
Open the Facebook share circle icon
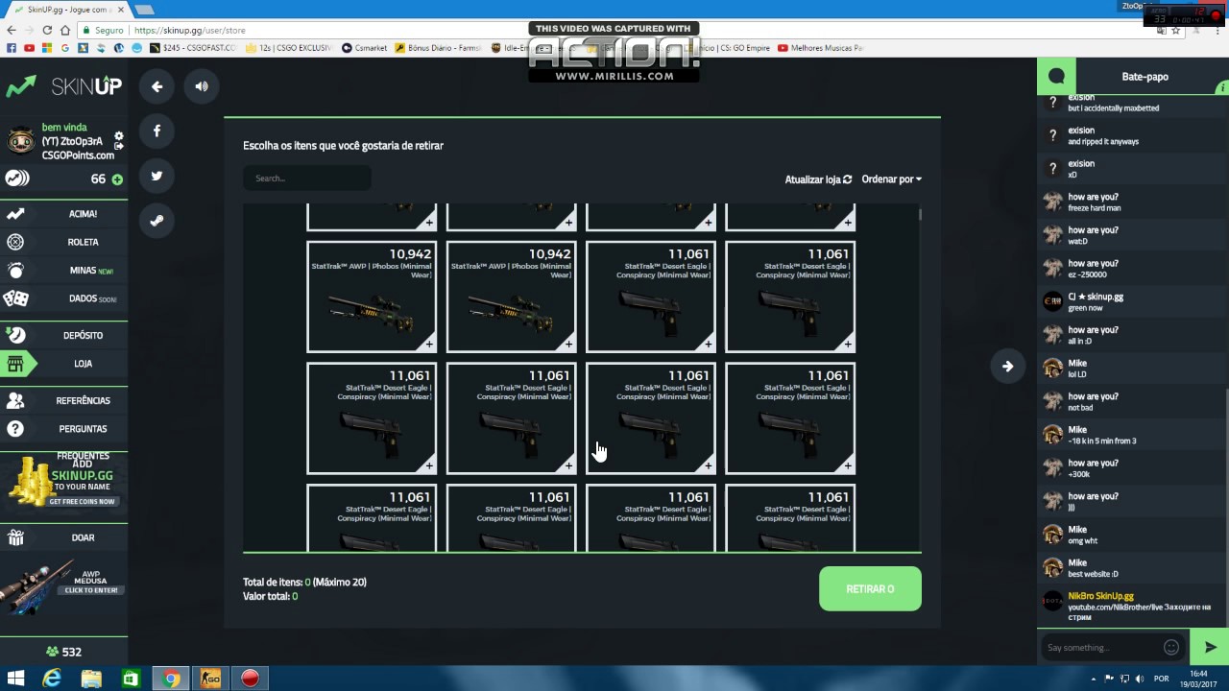[x=157, y=131]
